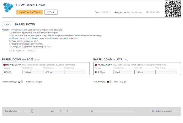Click the barrel icon beside 3 60 gal
Viewport: 183px width, 123px height.
[x=96, y=72]
